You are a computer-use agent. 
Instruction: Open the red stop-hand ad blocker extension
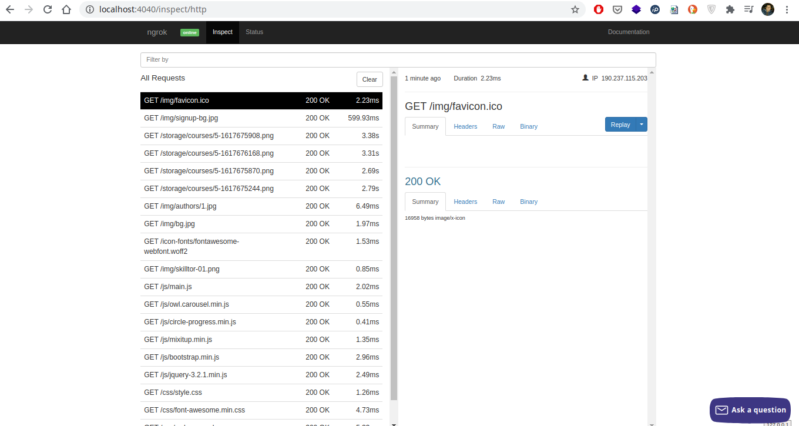click(x=599, y=9)
